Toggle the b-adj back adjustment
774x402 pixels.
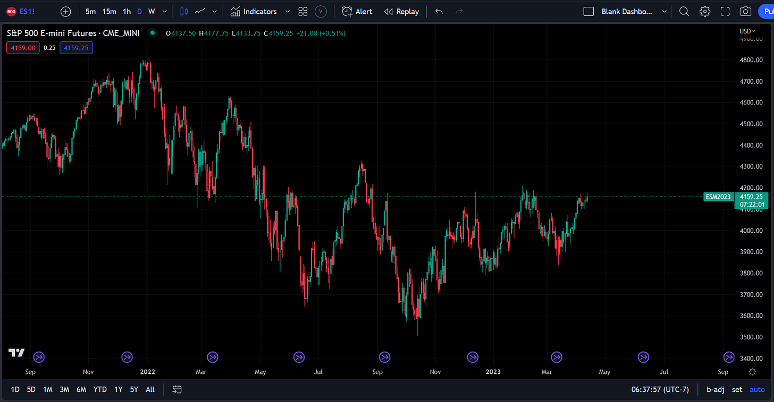715,389
